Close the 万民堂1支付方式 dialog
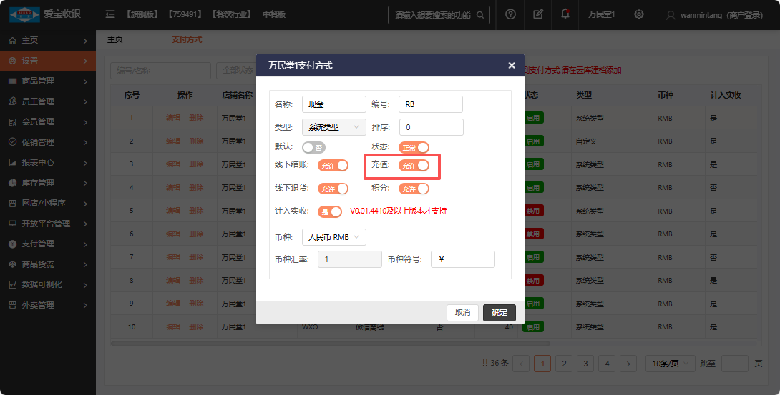The image size is (780, 395). 511,65
